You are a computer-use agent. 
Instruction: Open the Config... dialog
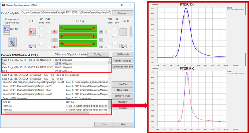coord(98,54)
